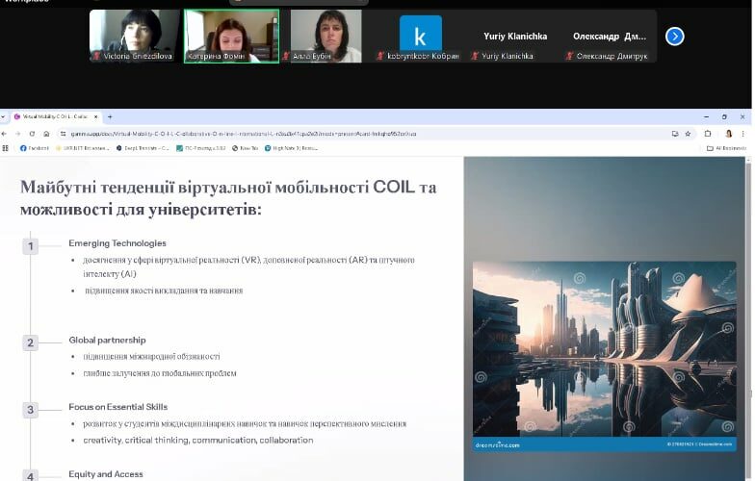Open the Facebook bookmark

click(x=35, y=148)
